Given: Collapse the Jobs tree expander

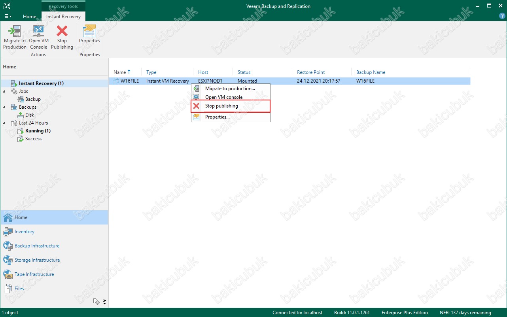Looking at the screenshot, I should point(4,91).
